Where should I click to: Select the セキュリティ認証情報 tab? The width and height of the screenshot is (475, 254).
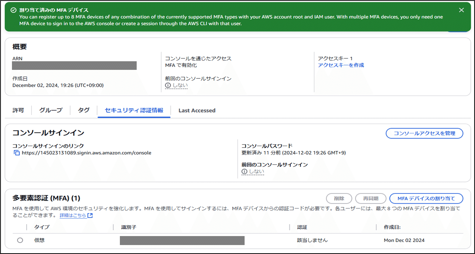(134, 110)
